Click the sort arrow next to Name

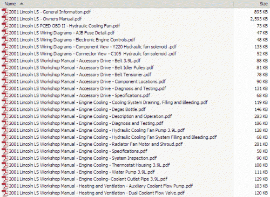tap(22, 4)
